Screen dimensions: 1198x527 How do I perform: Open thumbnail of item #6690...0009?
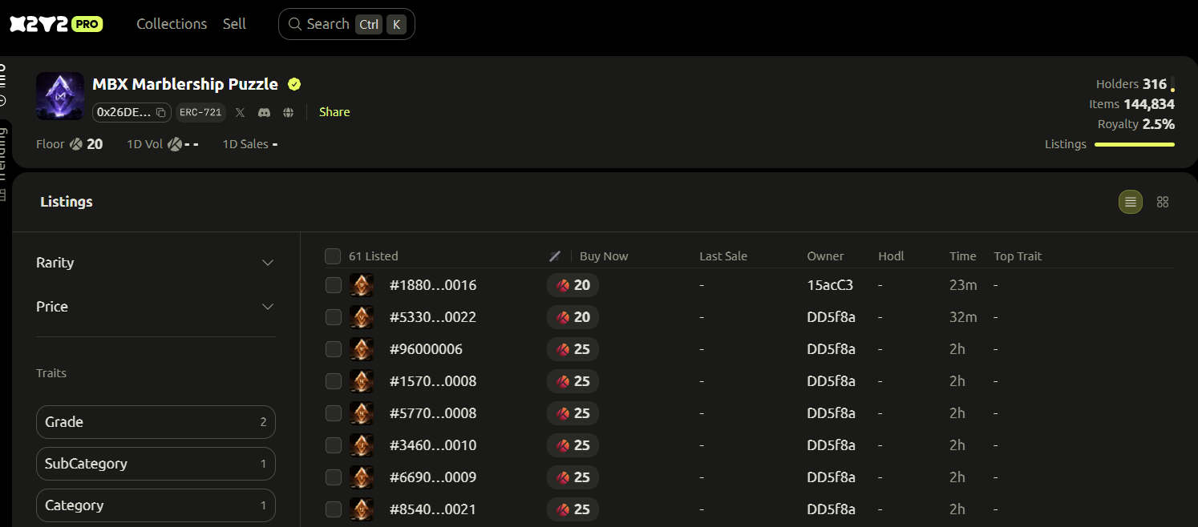[362, 477]
